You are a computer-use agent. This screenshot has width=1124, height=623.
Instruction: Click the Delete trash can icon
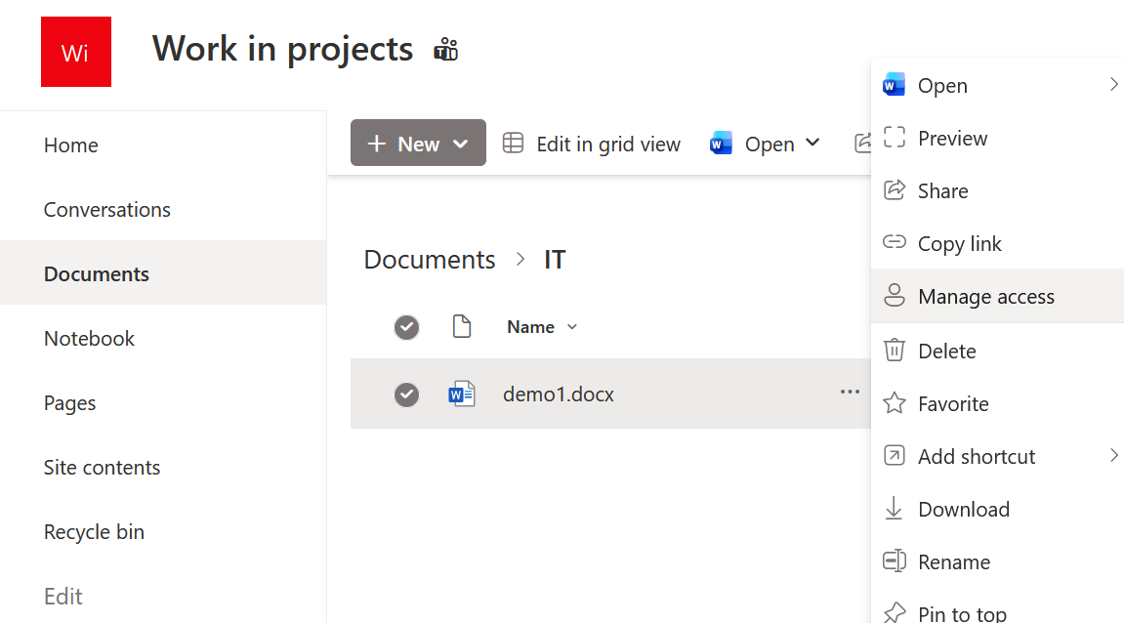[x=894, y=351]
